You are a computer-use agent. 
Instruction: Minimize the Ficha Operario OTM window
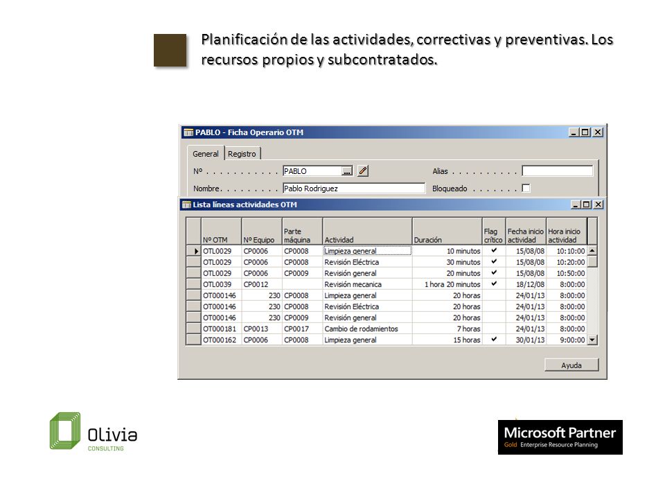[x=574, y=132]
